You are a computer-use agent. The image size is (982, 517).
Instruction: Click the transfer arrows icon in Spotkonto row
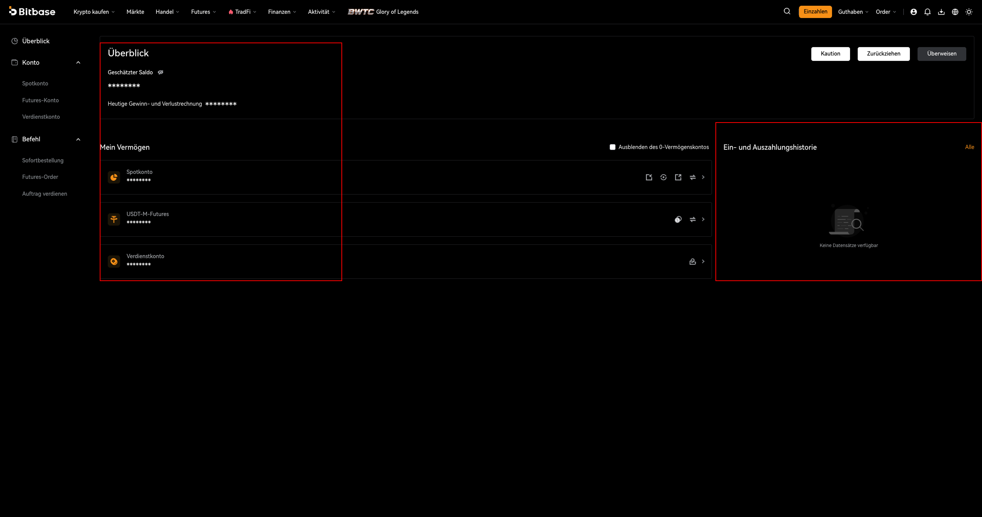click(x=693, y=177)
